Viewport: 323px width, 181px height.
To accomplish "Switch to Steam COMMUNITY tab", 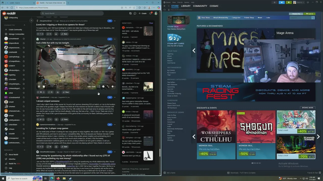I will 200,6.
